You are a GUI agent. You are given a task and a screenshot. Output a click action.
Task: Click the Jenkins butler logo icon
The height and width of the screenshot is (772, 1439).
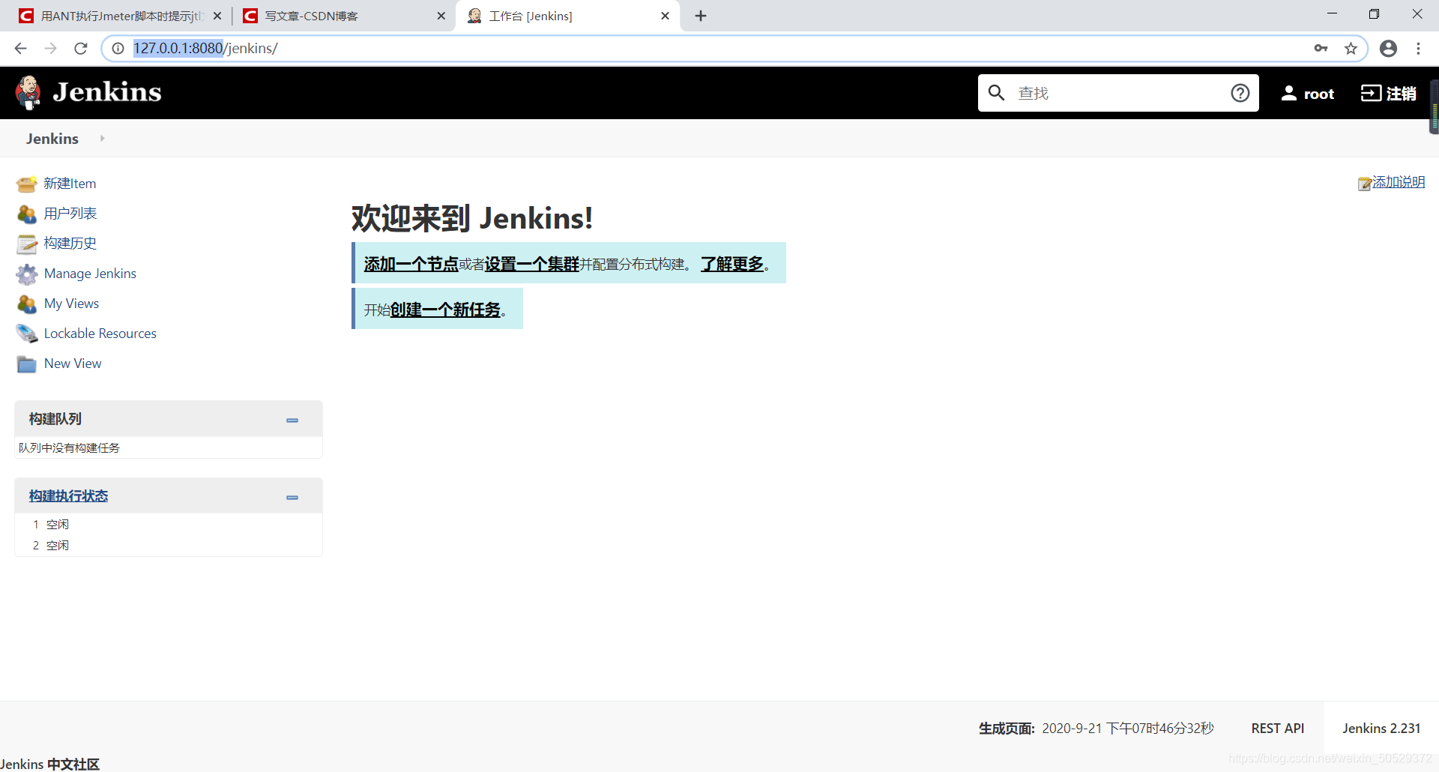(28, 92)
